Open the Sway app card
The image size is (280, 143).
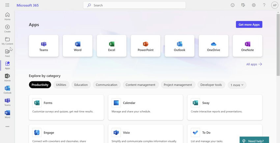coord(225,107)
